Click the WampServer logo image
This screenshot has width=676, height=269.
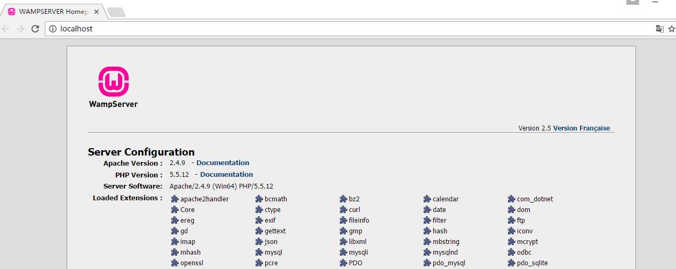click(113, 87)
